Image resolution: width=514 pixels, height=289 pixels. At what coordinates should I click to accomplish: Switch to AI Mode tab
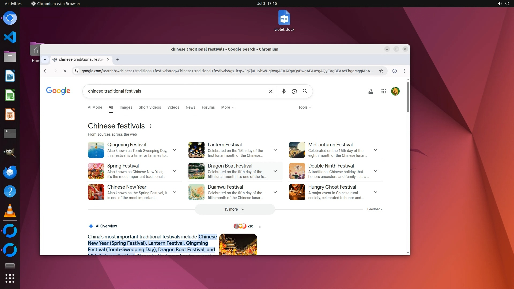[95, 107]
